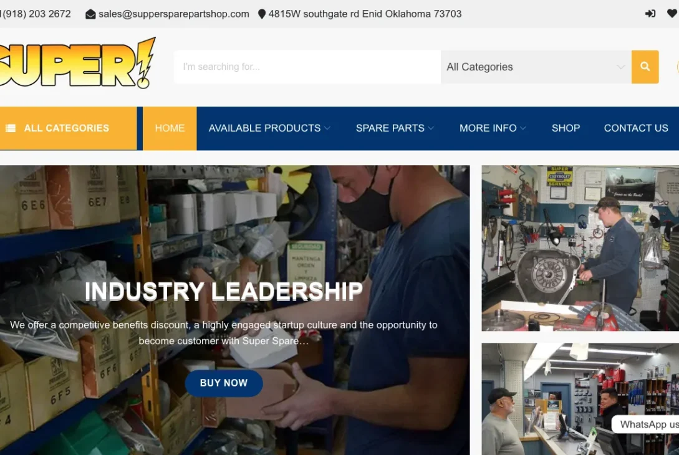Open the Contact Us page
The height and width of the screenshot is (455, 679).
[636, 128]
